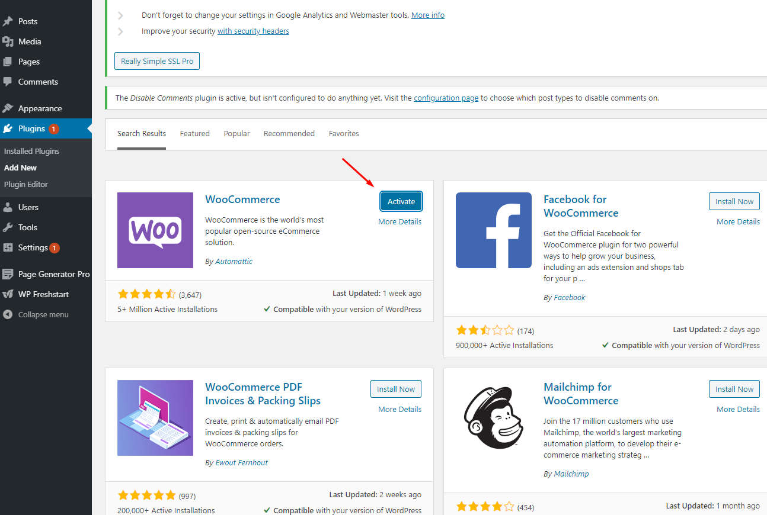Click the WP Freshstart icon
The height and width of the screenshot is (515, 767).
tap(8, 294)
